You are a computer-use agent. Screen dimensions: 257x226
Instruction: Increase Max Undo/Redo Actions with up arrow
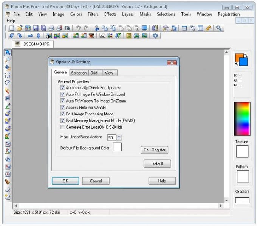119,136
